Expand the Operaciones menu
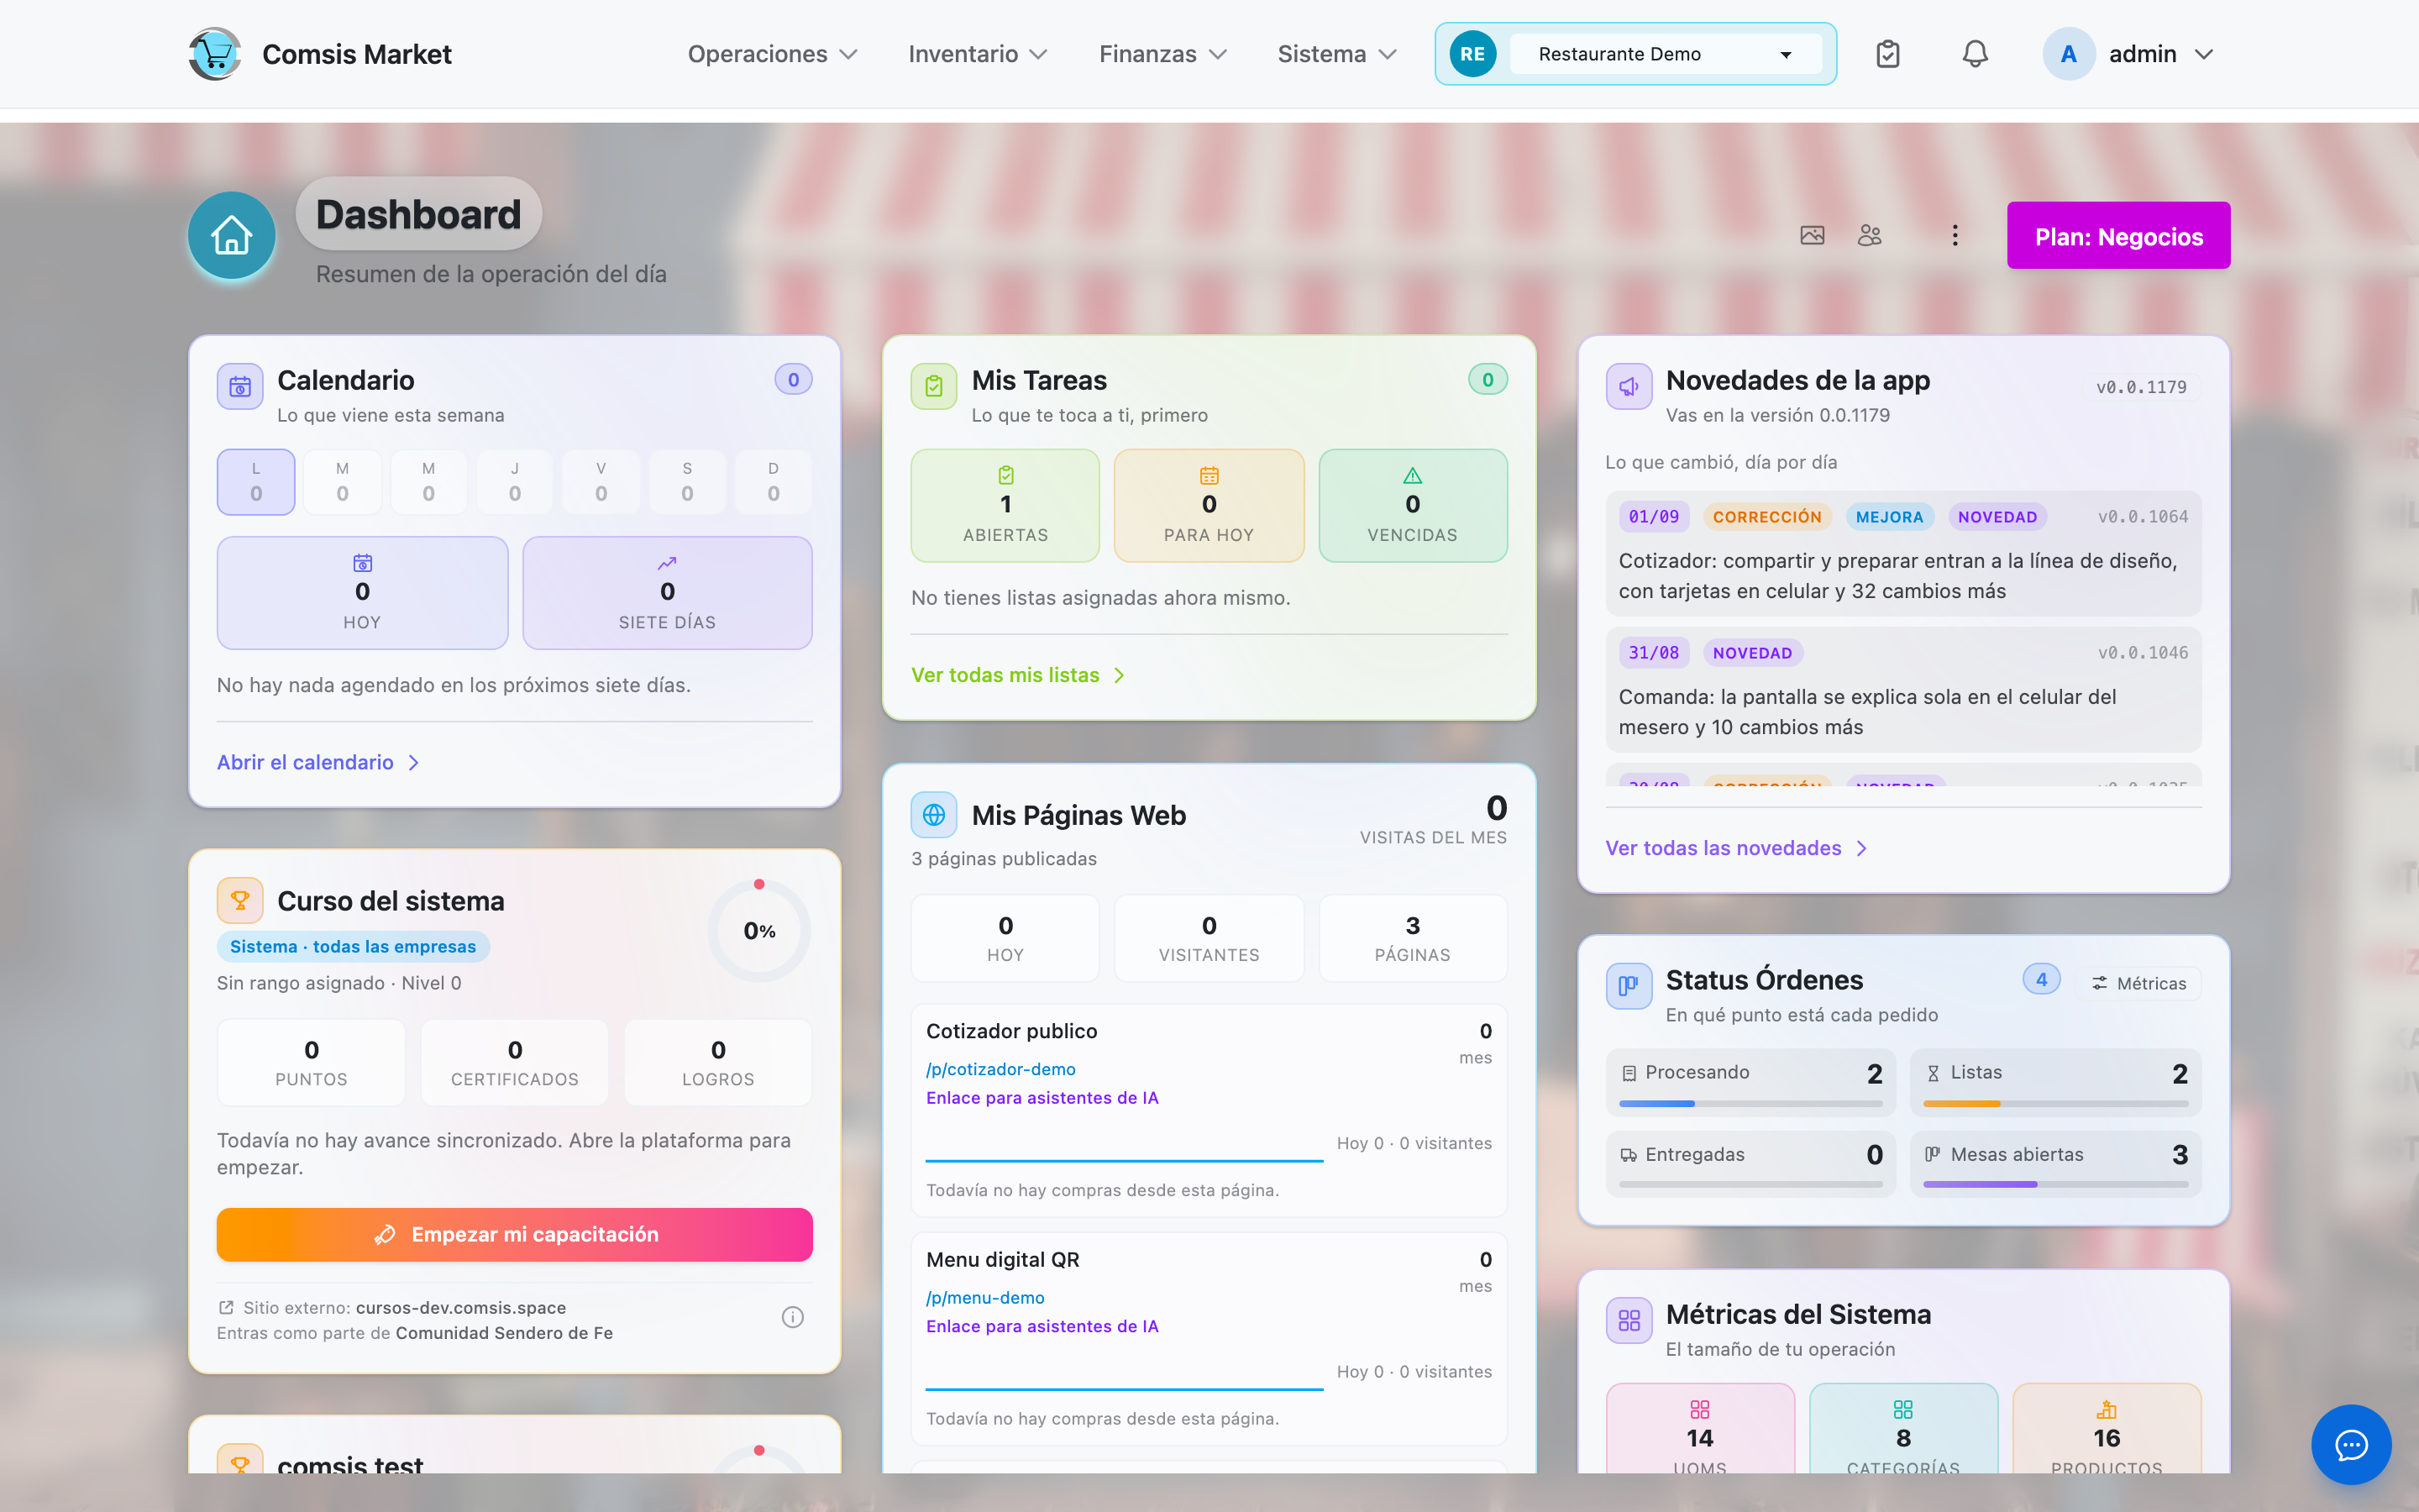The width and height of the screenshot is (2419, 1512). pos(772,54)
